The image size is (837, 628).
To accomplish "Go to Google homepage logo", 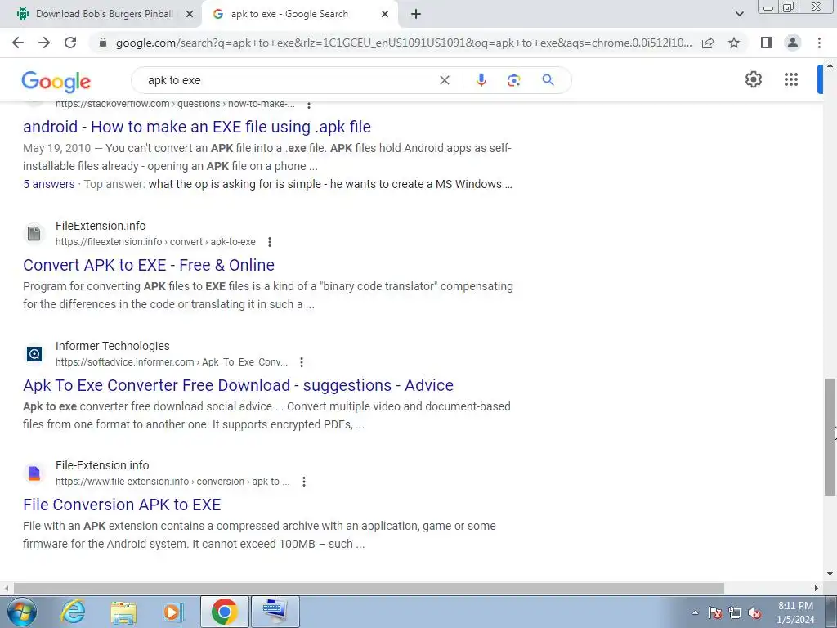I will [56, 81].
